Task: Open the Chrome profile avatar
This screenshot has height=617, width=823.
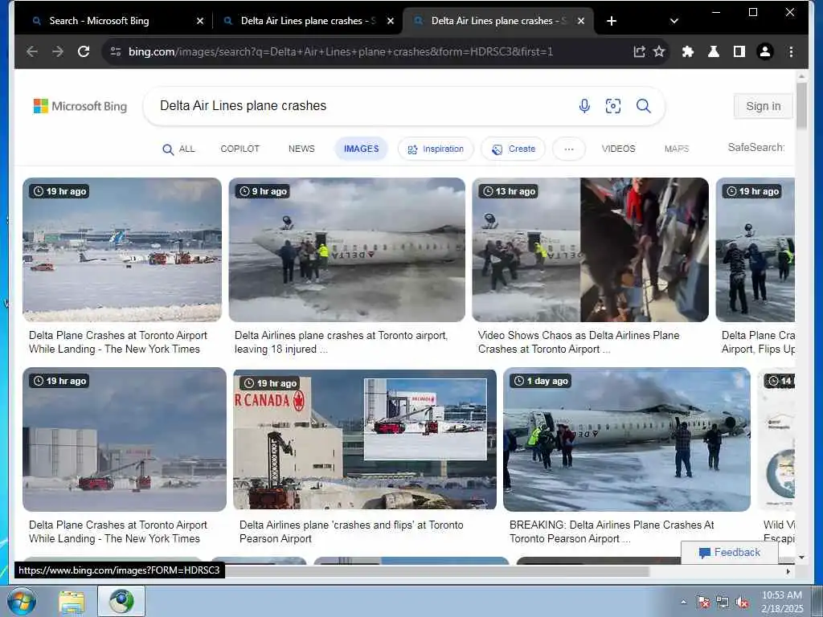Action: (x=765, y=51)
